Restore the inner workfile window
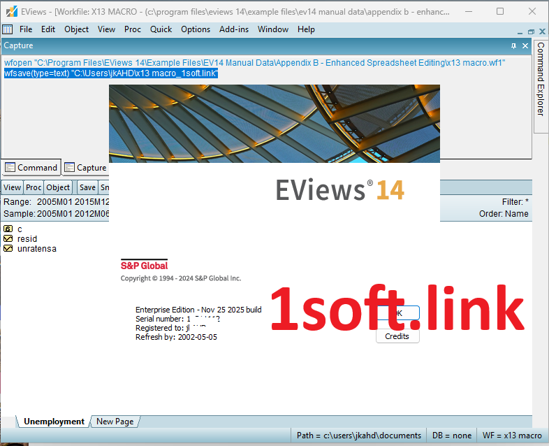Image resolution: width=549 pixels, height=446 pixels. (531, 31)
